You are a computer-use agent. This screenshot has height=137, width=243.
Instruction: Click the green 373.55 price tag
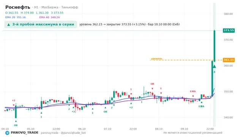pos(229,30)
